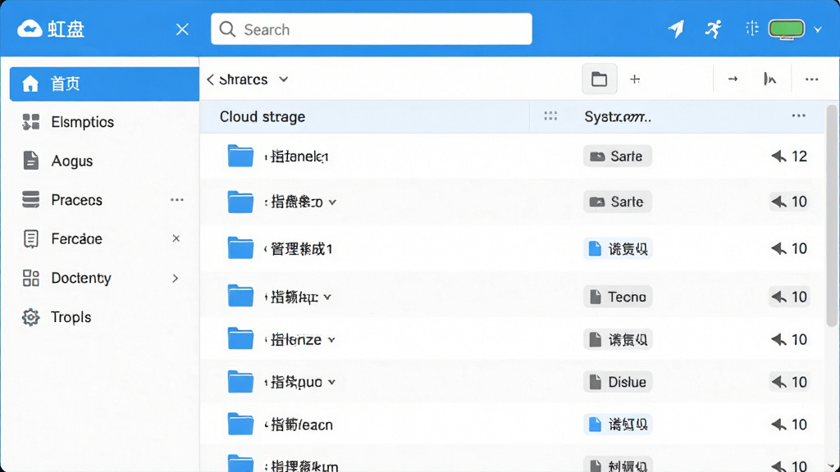The width and height of the screenshot is (840, 472).
Task: Remove Fercage using its X icon
Action: coord(176,238)
